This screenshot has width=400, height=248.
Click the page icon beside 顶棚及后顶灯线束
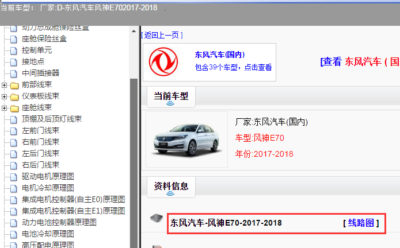click(14, 119)
